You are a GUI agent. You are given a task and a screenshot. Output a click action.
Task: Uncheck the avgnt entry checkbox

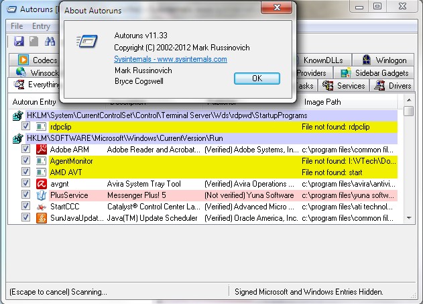click(25, 183)
